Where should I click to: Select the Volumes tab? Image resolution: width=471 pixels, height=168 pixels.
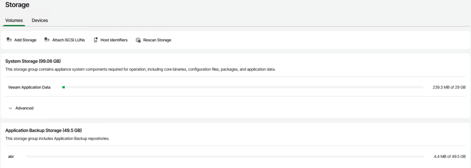pos(14,20)
